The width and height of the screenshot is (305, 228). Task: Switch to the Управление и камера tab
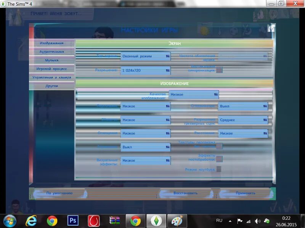[x=52, y=78]
